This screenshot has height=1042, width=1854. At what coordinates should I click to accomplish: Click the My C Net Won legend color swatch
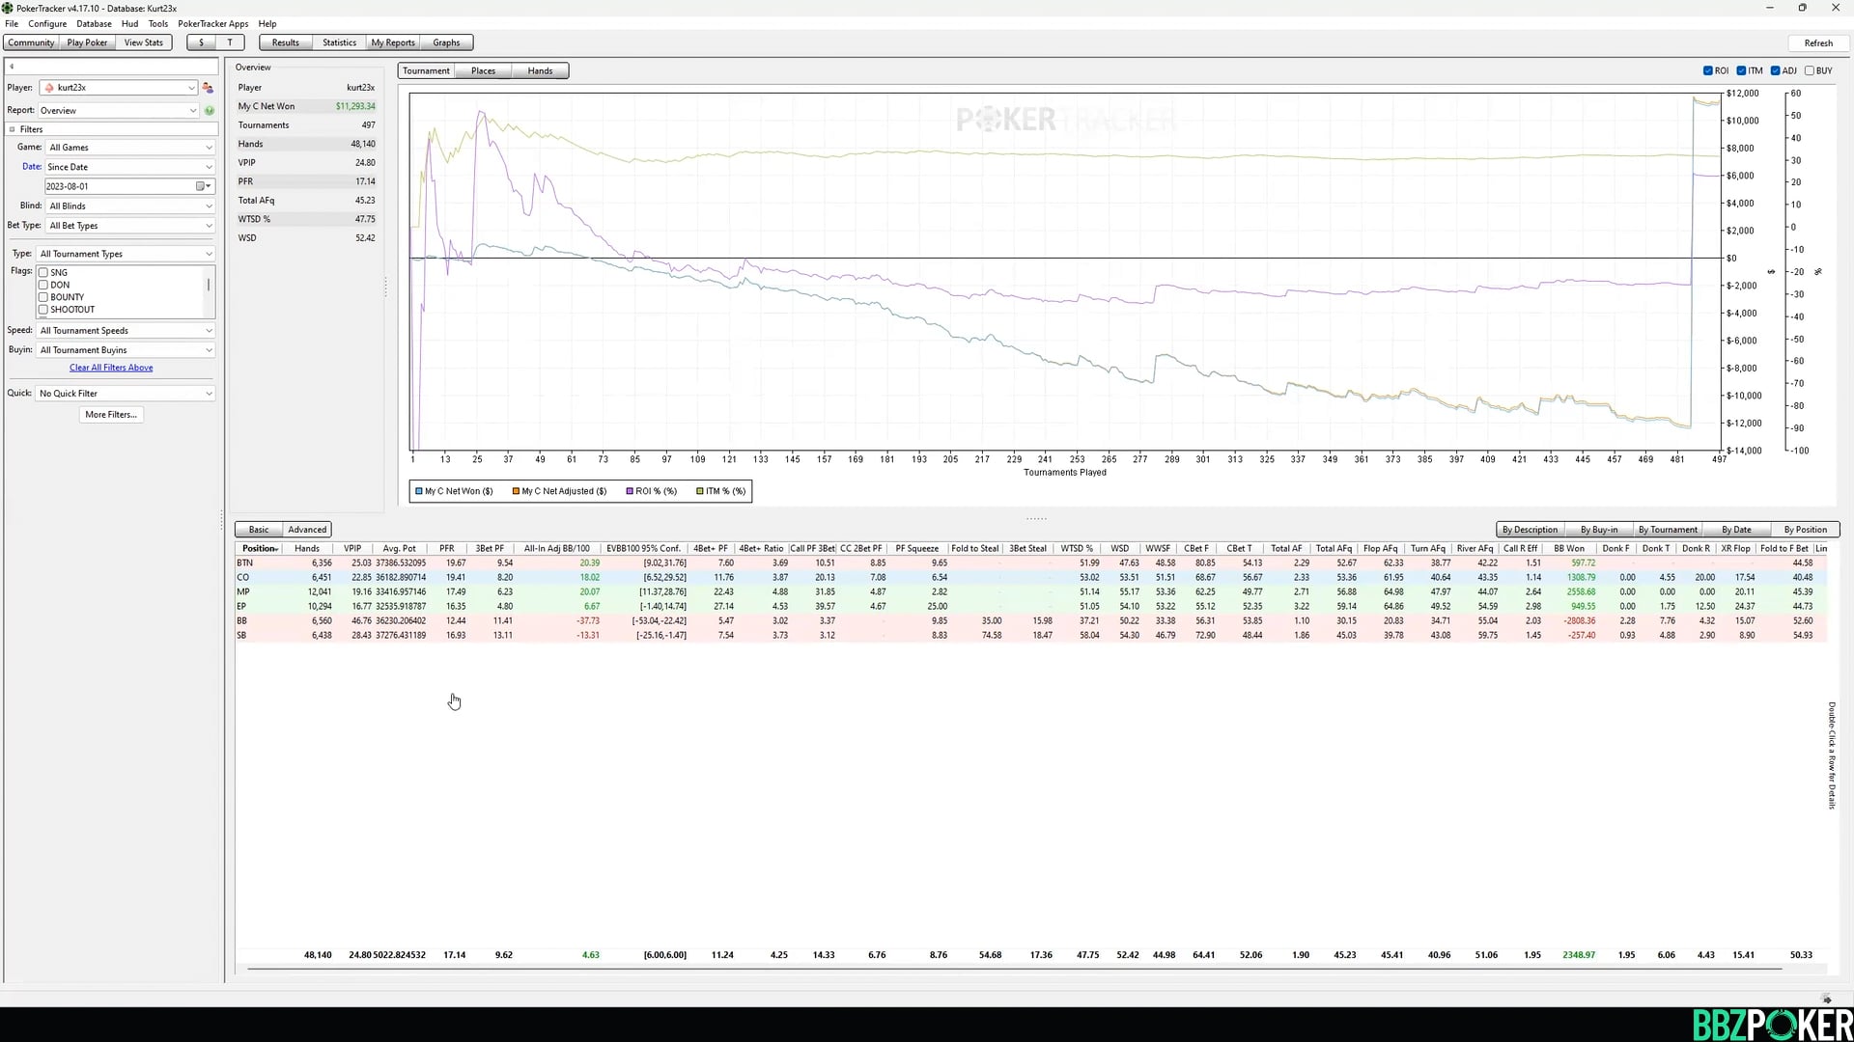coord(419,491)
